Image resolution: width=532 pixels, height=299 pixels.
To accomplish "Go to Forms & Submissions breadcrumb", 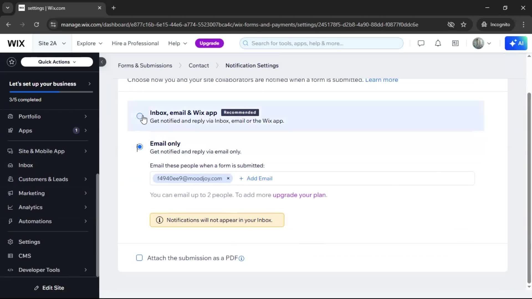I will tap(145, 66).
